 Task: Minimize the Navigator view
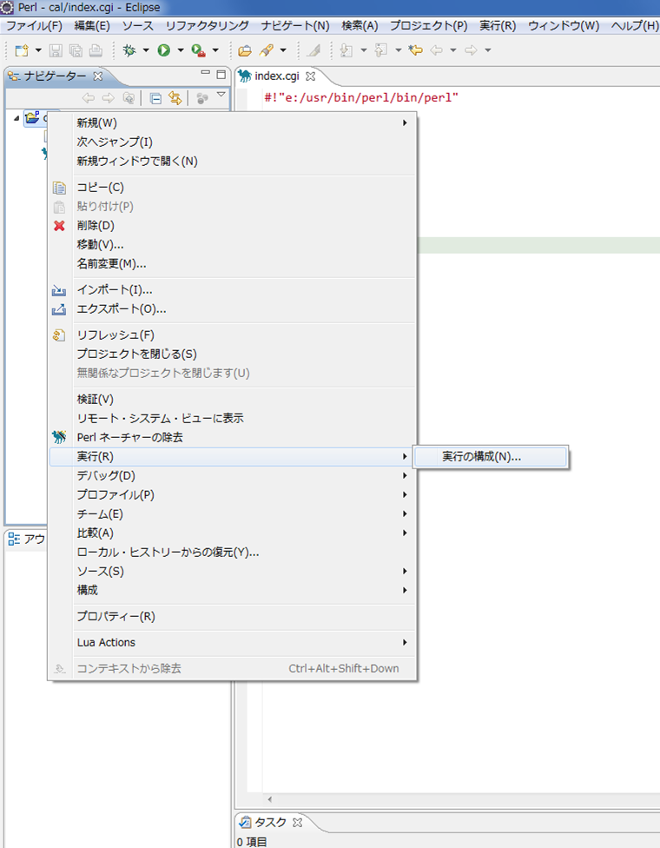pyautogui.click(x=206, y=73)
